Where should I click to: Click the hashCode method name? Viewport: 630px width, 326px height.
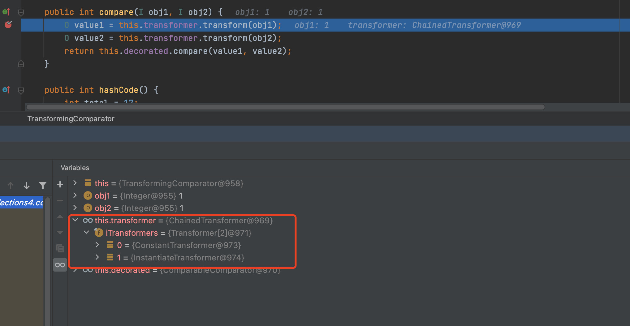click(x=119, y=90)
